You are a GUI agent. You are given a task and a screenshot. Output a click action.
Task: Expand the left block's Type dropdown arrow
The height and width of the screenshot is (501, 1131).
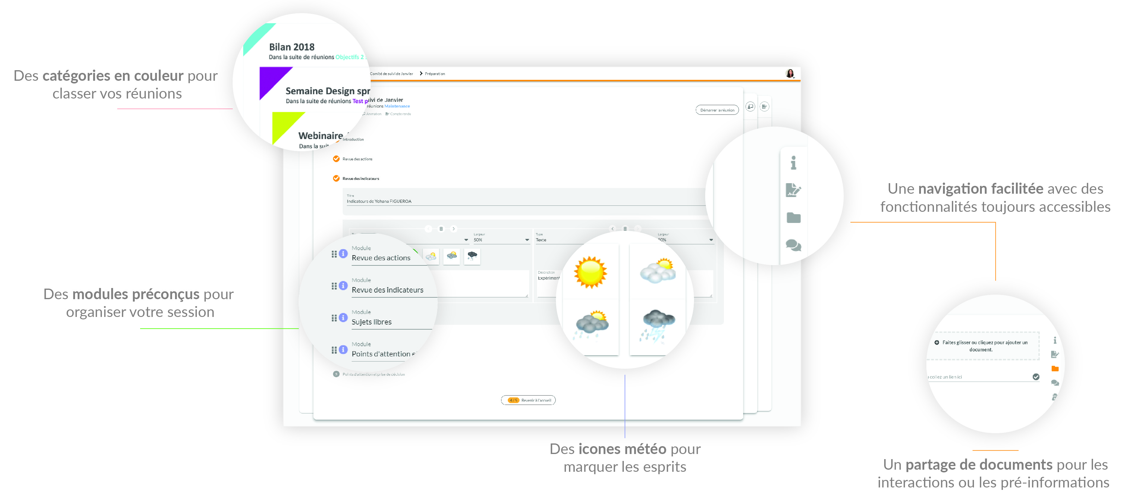coord(466,240)
